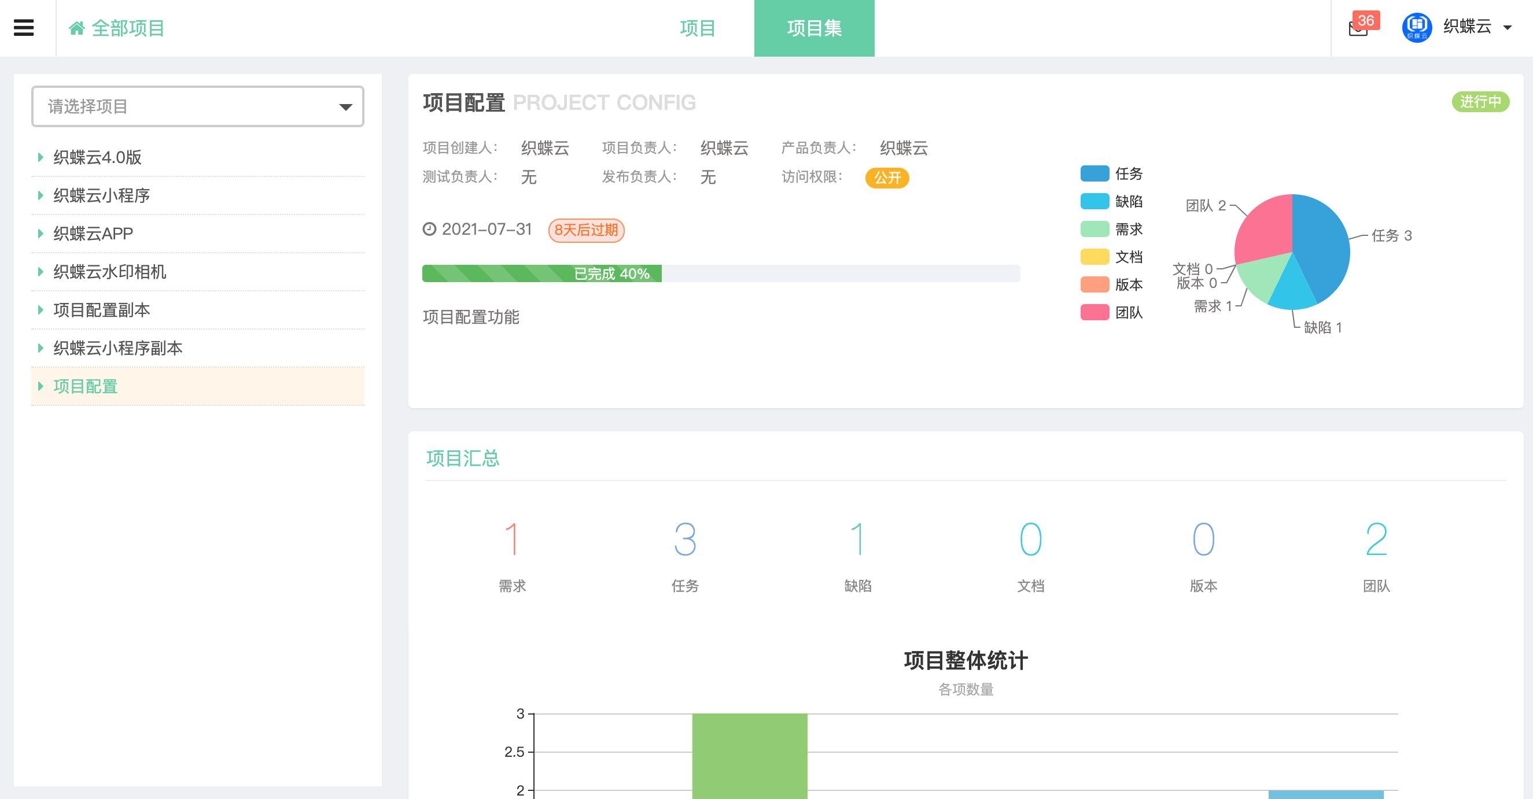The width and height of the screenshot is (1533, 799).
Task: Expand the 织蝶云APP tree arrow
Action: (x=40, y=233)
